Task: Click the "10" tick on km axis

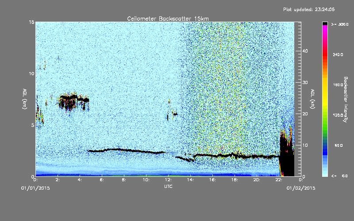Action: [x=31, y=74]
